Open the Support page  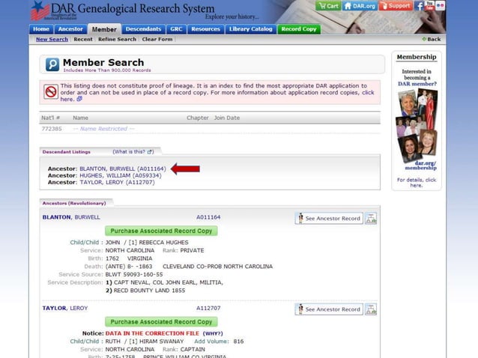(x=396, y=6)
